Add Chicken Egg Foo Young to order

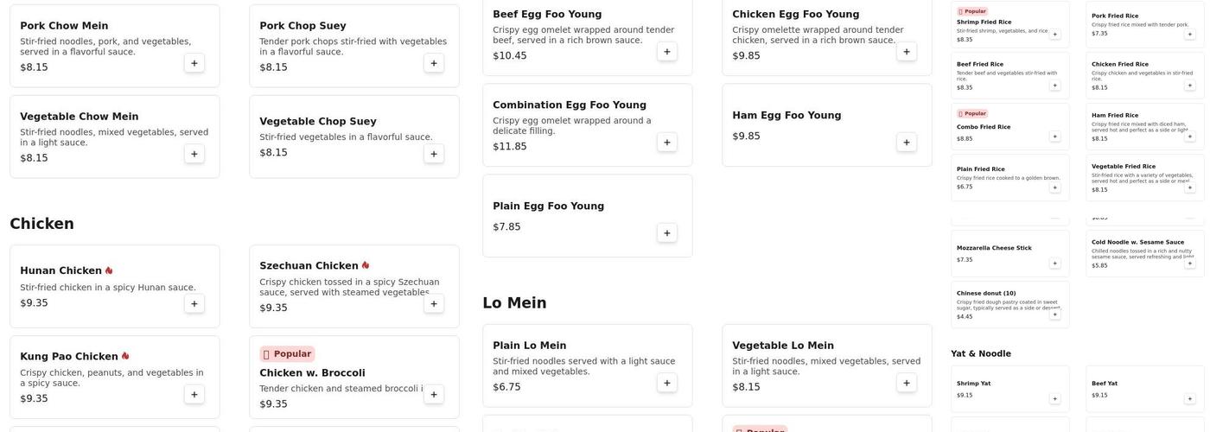pos(906,52)
